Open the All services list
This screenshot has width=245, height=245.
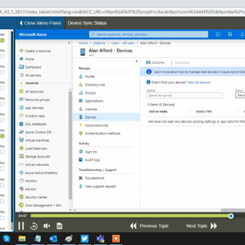tap(30, 75)
